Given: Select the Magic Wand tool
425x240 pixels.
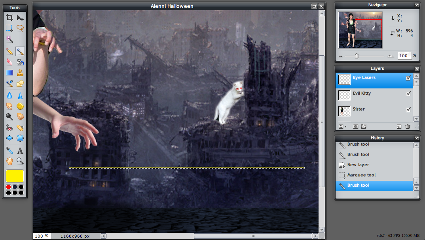Looking at the screenshot, I should coord(9,39).
